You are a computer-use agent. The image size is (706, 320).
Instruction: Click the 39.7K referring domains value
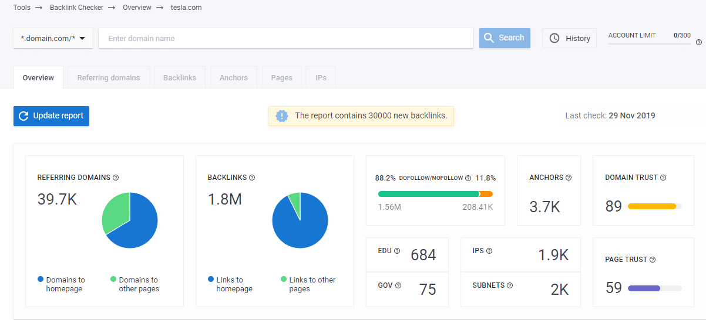(x=57, y=199)
